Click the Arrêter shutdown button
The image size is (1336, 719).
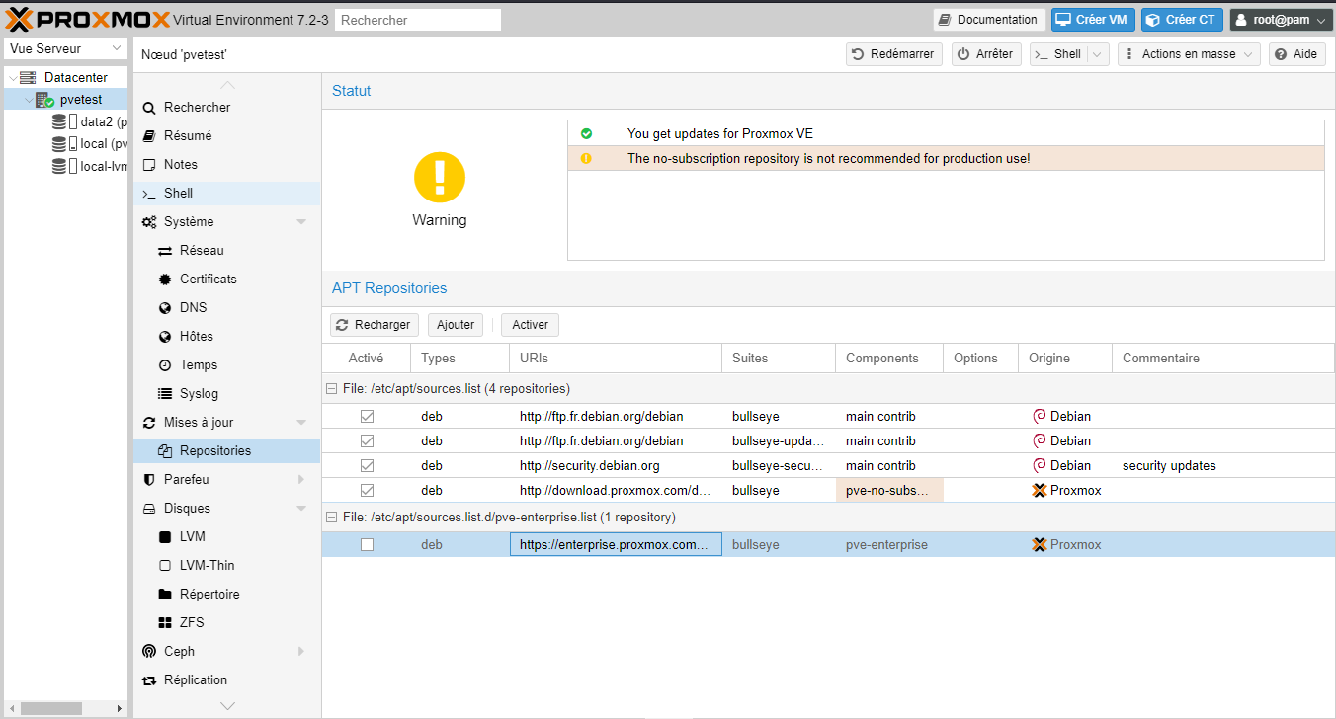986,54
